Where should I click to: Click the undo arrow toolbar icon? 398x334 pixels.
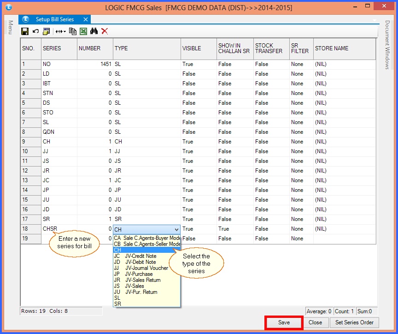[x=35, y=31]
